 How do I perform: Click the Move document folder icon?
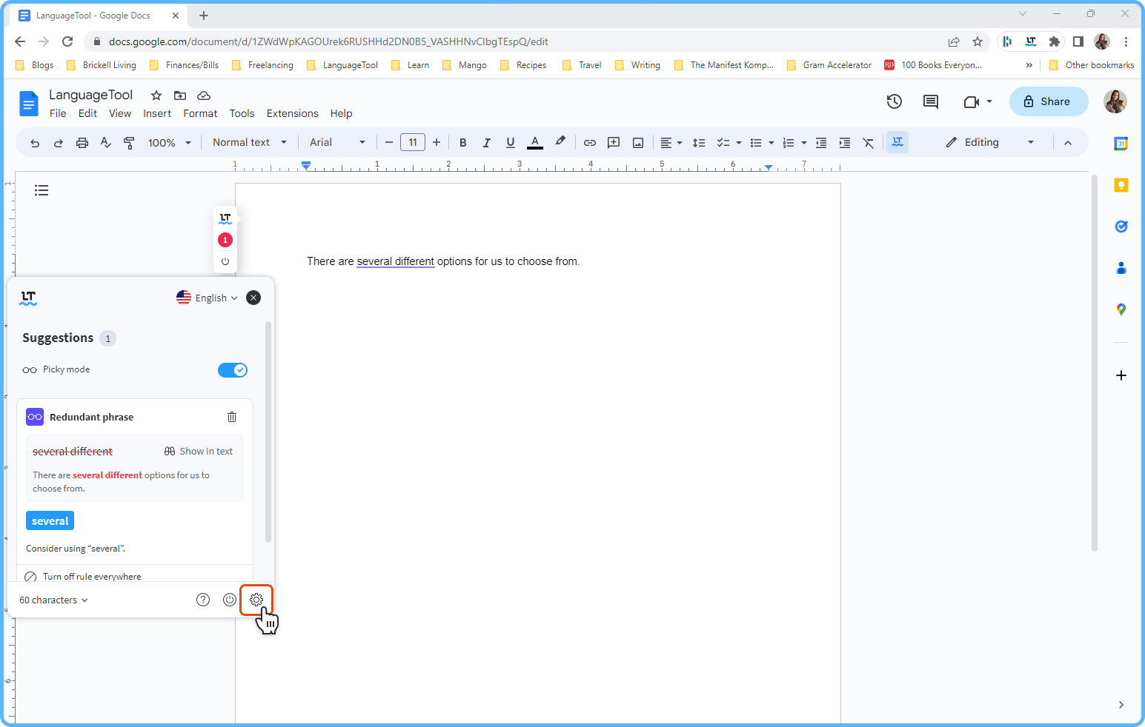[x=180, y=95]
